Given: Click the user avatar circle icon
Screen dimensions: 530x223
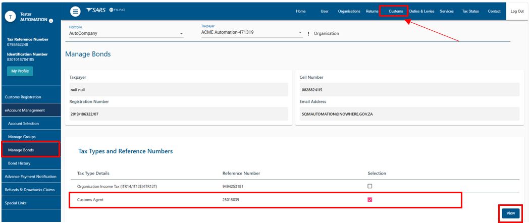Looking at the screenshot, I should pos(11,16).
